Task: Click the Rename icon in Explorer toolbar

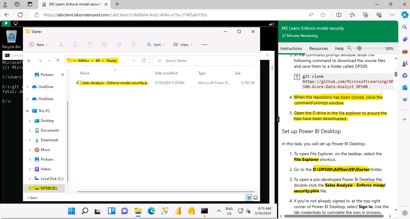Action: point(105,44)
